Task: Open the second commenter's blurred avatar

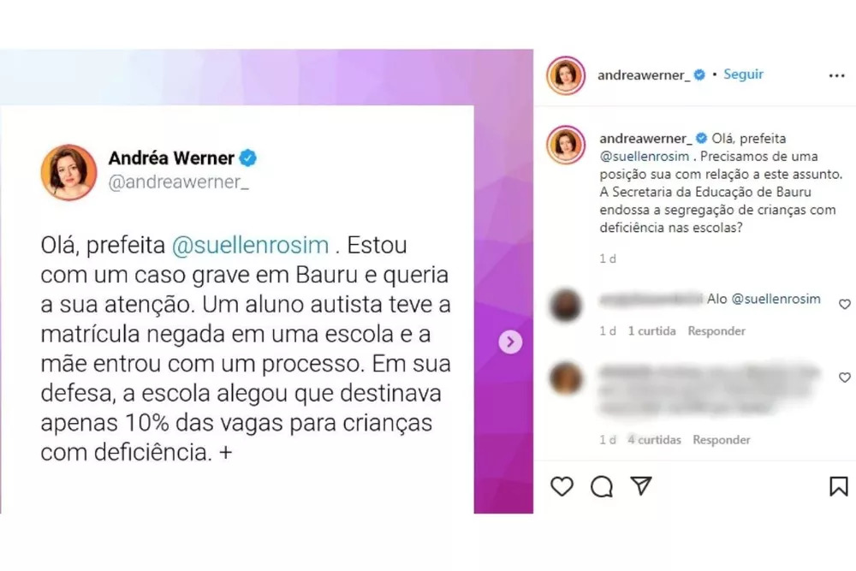Action: click(566, 378)
